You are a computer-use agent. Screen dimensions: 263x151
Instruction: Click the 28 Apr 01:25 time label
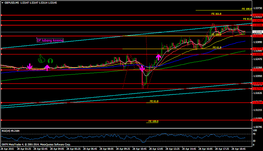(24, 148)
